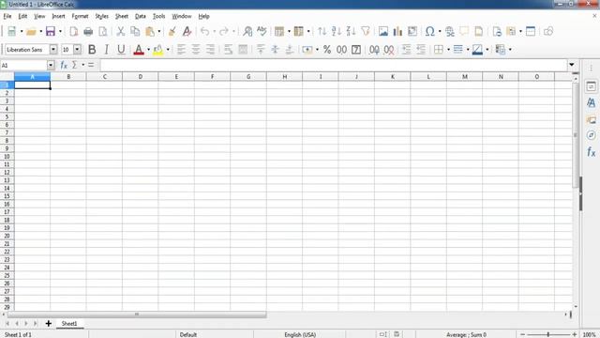Open sidebar Styles panel
This screenshot has height=338, width=600.
point(591,102)
